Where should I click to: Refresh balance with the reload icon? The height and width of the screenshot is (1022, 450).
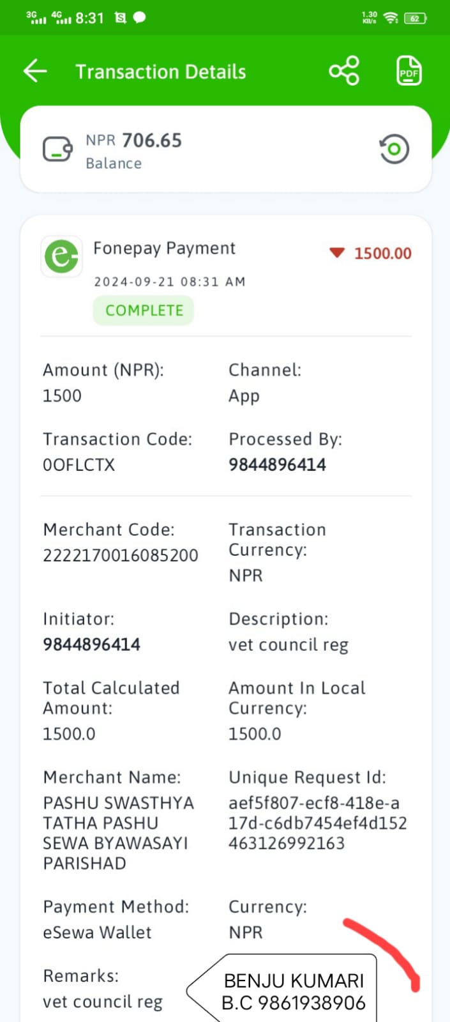[x=394, y=149]
